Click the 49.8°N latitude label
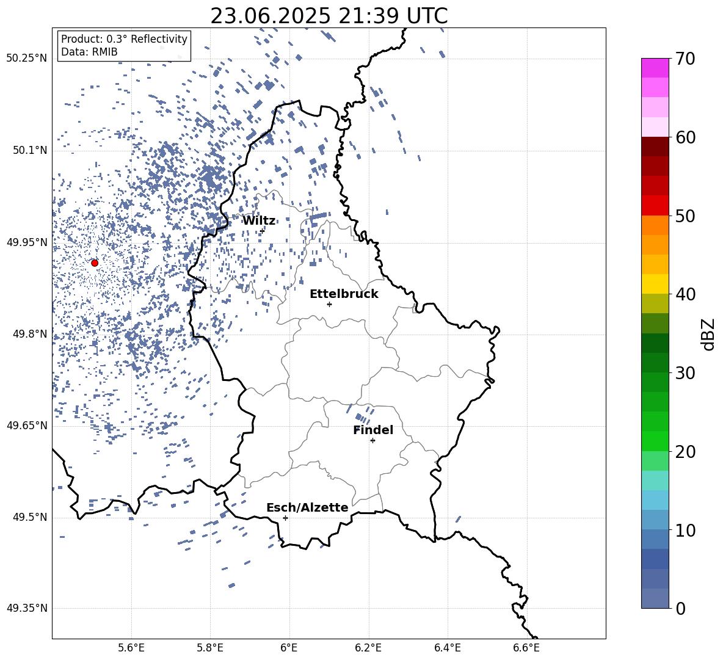The height and width of the screenshot is (660, 723). click(29, 334)
